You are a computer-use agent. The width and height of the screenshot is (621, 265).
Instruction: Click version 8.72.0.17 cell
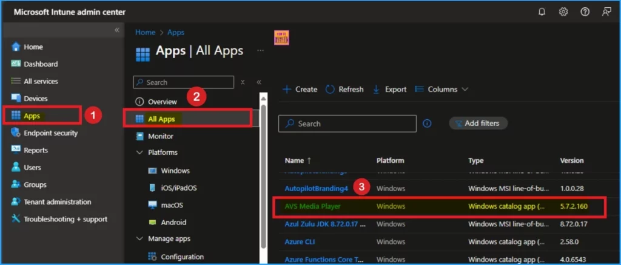click(x=573, y=224)
